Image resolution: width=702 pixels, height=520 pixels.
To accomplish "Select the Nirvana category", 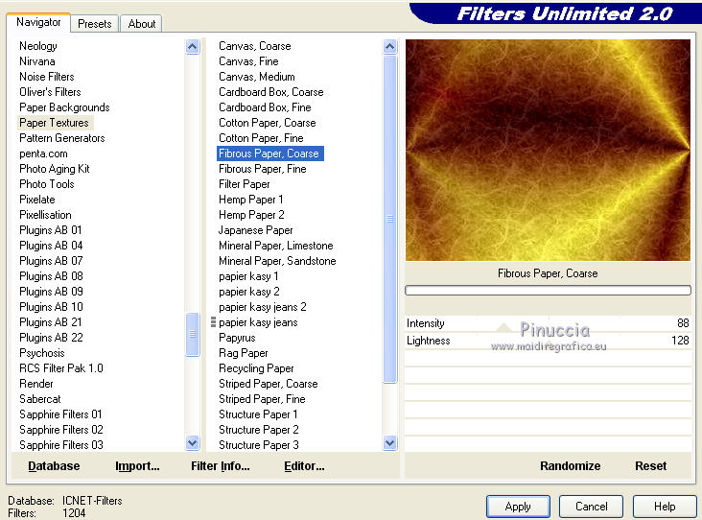I will (37, 61).
